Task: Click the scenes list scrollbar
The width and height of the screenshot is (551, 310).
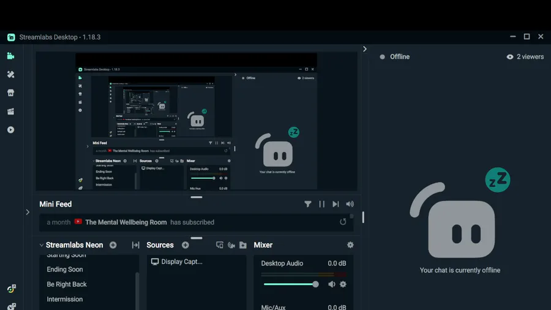Action: click(137, 291)
